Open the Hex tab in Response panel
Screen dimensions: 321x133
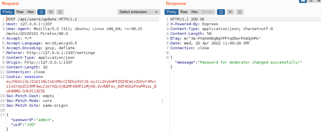tap(195, 12)
